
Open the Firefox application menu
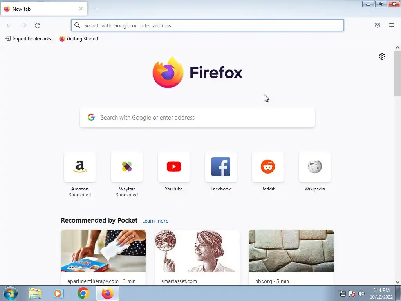point(392,25)
